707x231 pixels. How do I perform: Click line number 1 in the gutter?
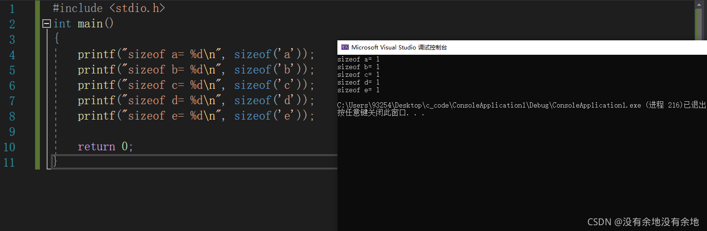coord(12,9)
